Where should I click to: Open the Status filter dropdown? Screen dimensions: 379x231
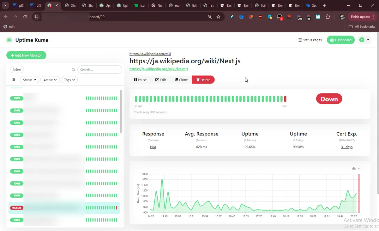pos(29,80)
